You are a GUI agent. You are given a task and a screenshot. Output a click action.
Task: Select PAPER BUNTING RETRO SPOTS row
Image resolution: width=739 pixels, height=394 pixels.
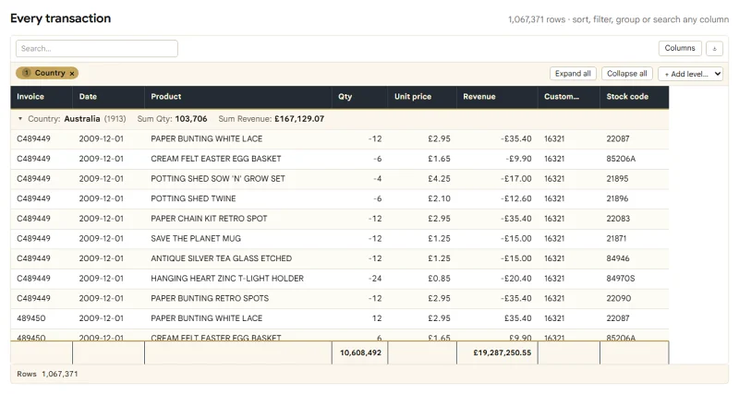pos(339,298)
